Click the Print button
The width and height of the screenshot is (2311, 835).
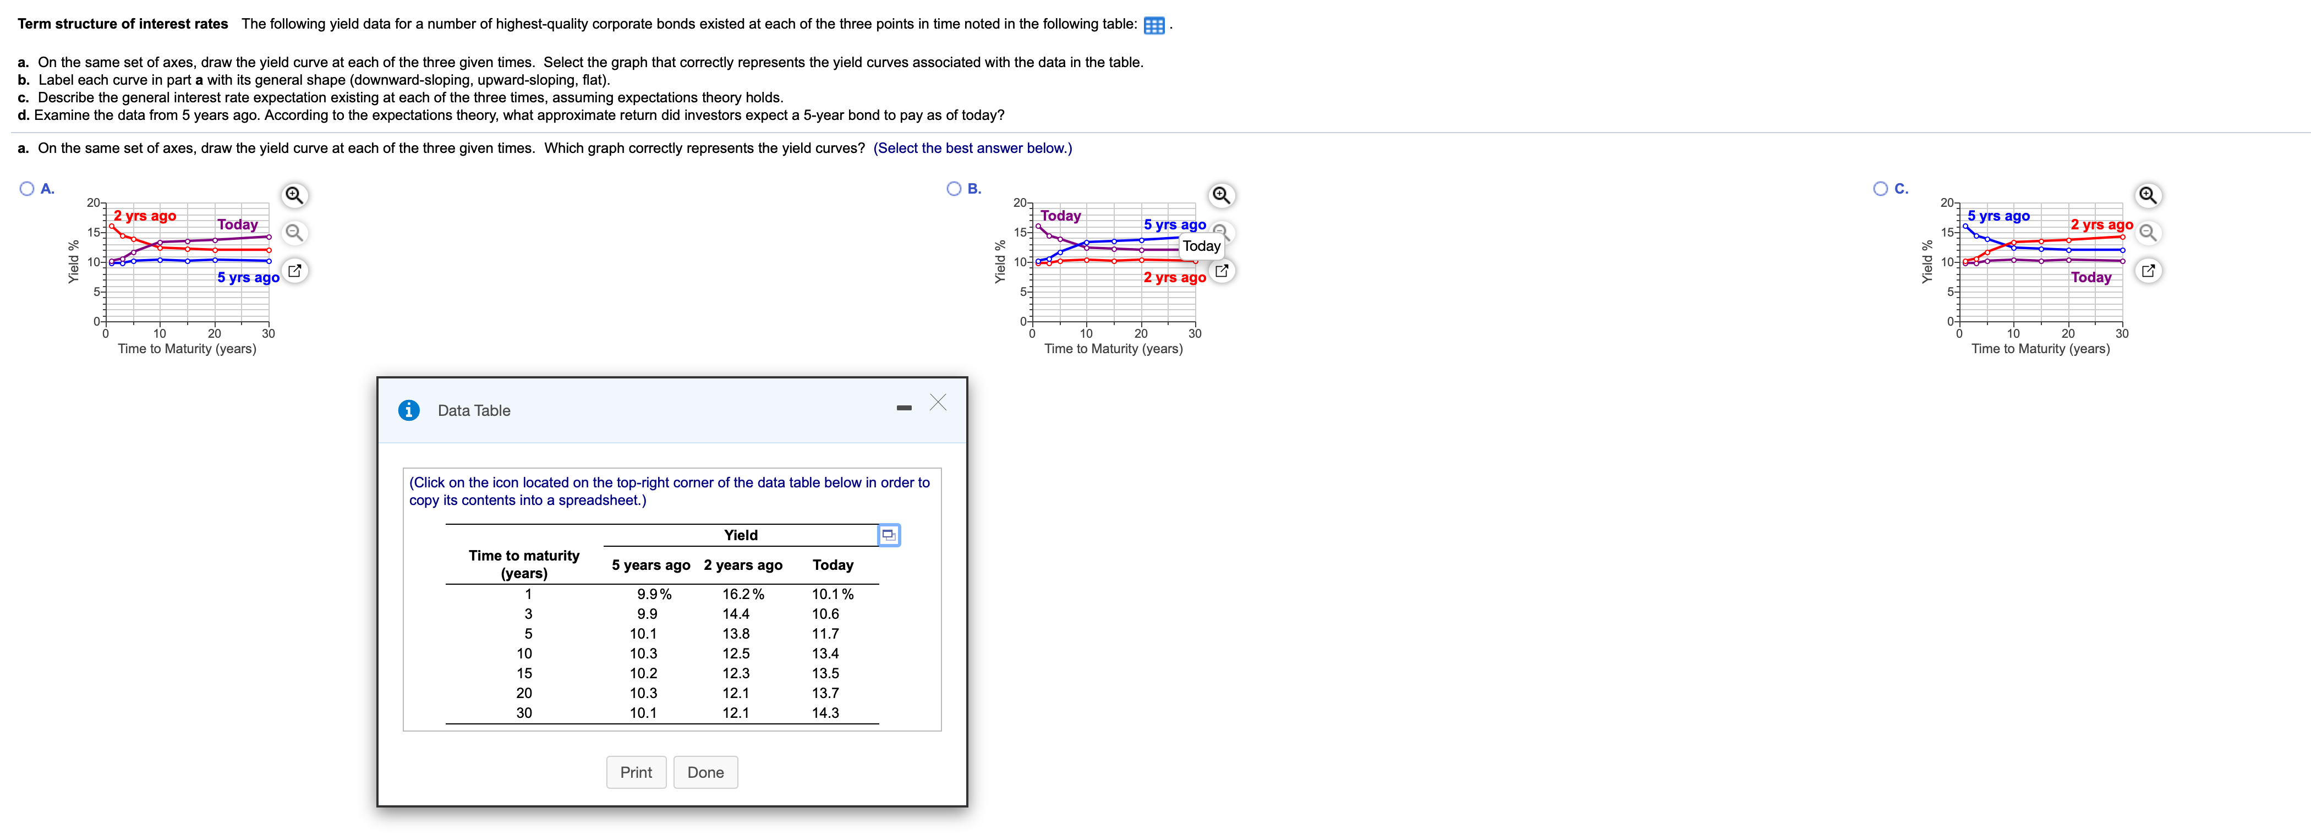point(636,771)
